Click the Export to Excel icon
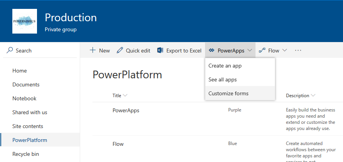This screenshot has width=343, height=162. [x=160, y=51]
